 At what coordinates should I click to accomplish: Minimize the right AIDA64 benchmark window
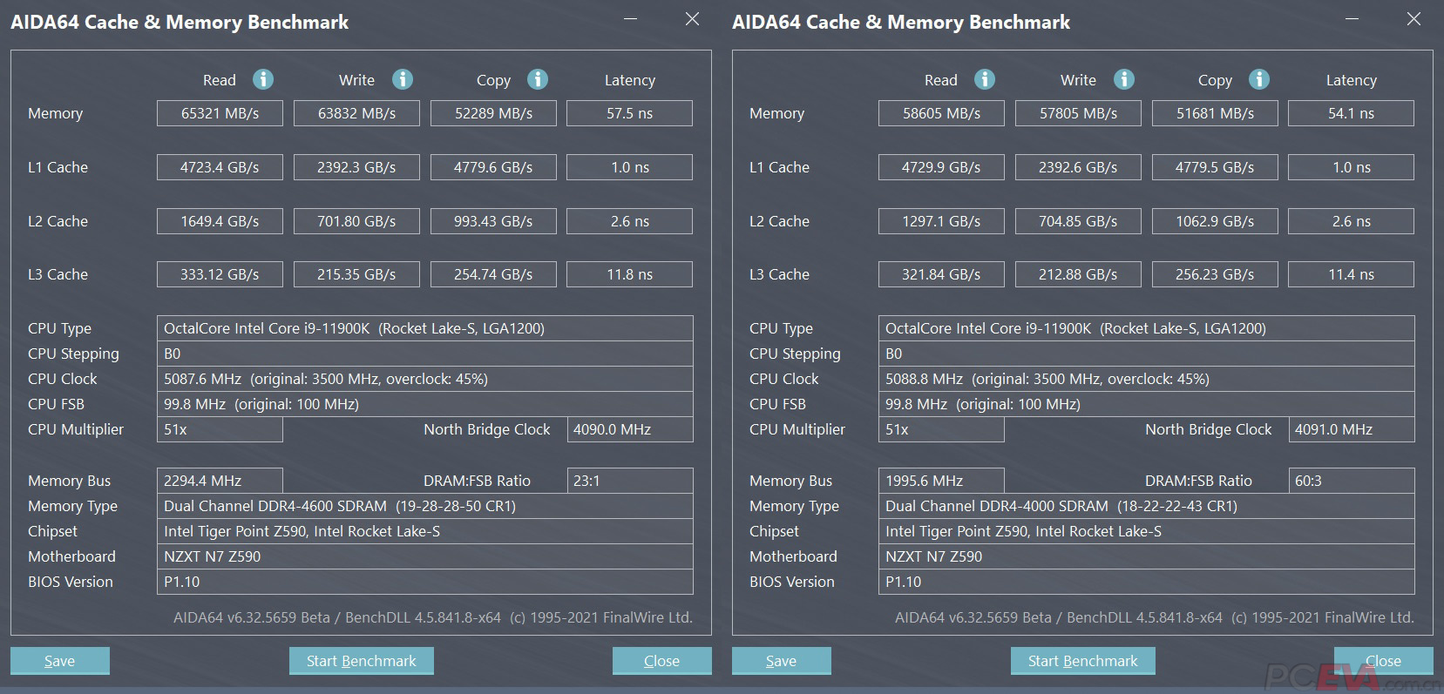tap(1352, 19)
